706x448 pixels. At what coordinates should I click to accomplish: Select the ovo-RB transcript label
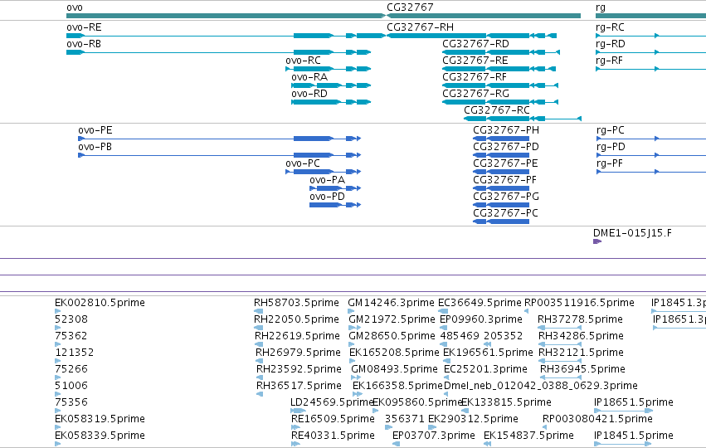(84, 44)
